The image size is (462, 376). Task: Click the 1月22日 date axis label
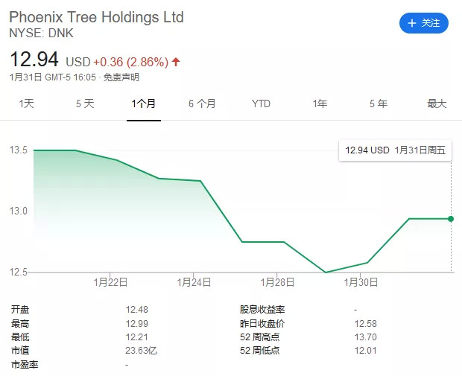point(110,282)
